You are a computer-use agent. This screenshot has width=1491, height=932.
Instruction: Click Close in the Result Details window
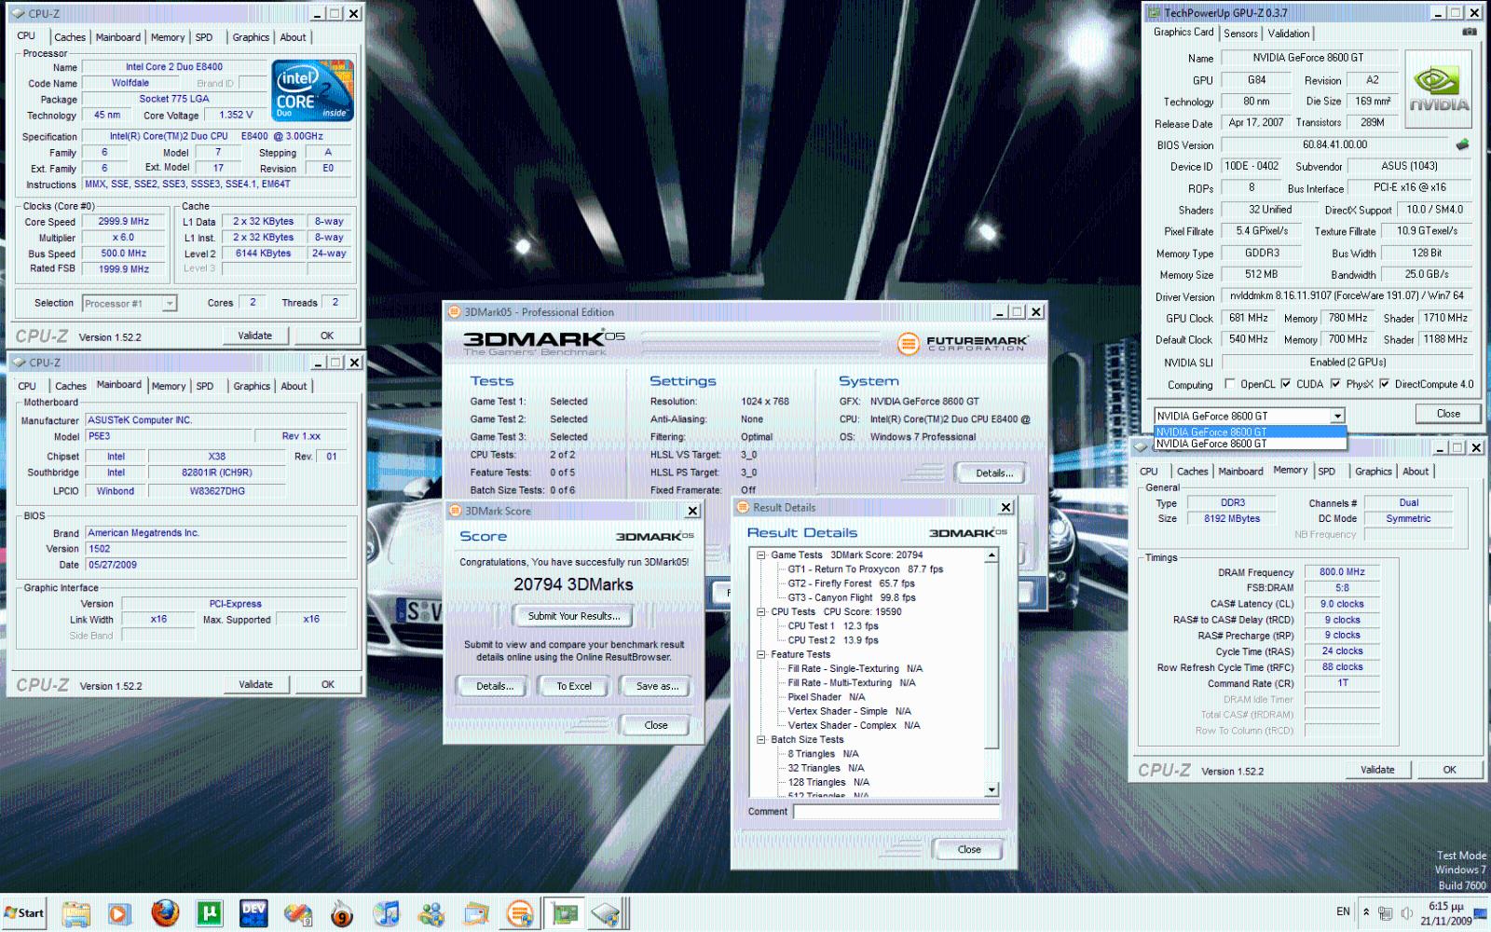969,849
